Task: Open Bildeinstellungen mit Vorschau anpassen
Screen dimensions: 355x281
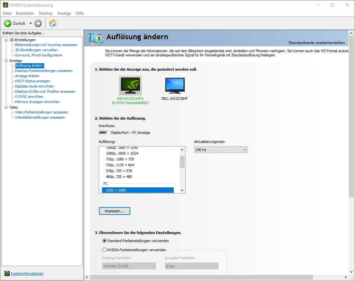Action: (46, 45)
